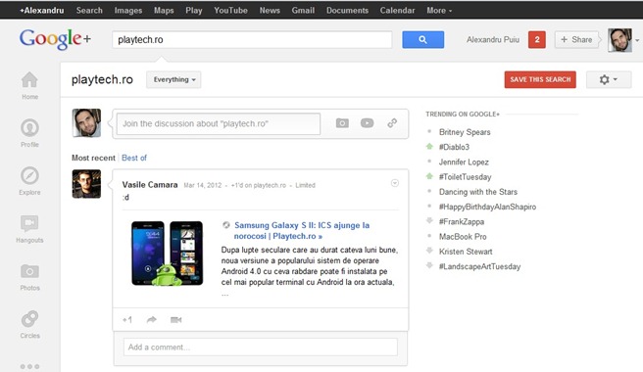
Task: Click the Join the discussion text box
Action: 219,123
